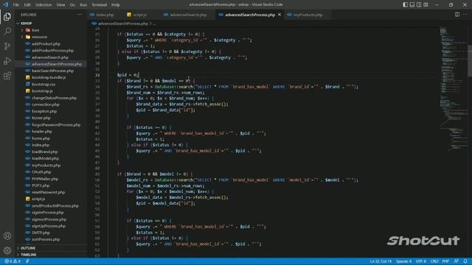The image size is (472, 265).
Task: Toggle bottom panel layout icon
Action: tap(412, 4)
